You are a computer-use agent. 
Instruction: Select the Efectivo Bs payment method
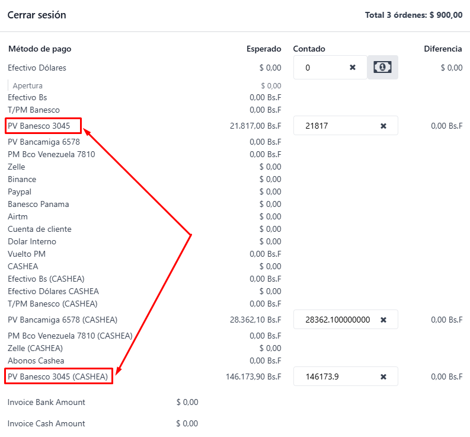point(27,97)
